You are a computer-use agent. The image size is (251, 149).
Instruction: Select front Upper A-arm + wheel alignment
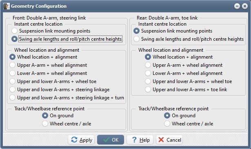pos(48,65)
